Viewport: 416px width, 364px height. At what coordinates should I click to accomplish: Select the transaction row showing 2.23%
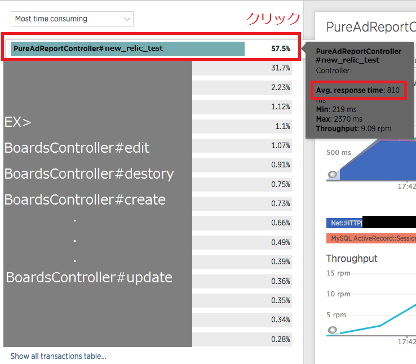(x=242, y=87)
